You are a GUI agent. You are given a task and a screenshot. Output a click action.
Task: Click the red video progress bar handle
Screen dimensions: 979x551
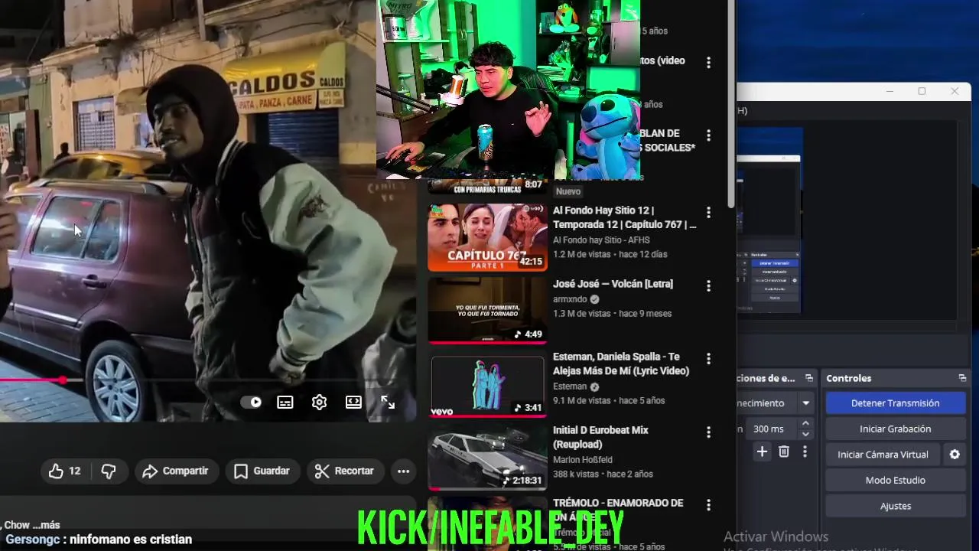[63, 380]
